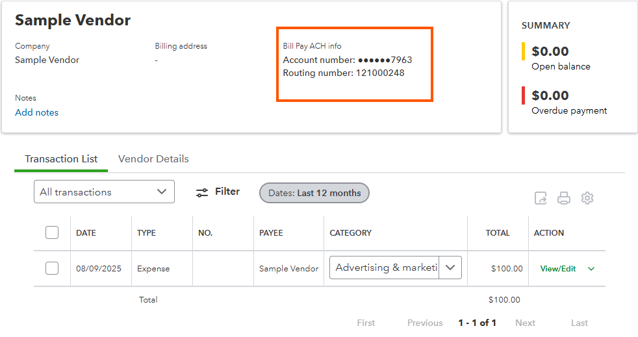Screen dimensions: 638x337
Task: Click the Dates: Last 12 months pill
Action: (x=314, y=193)
